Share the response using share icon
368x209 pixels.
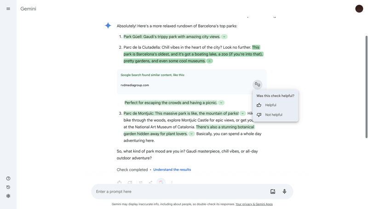pyautogui.click(x=150, y=182)
